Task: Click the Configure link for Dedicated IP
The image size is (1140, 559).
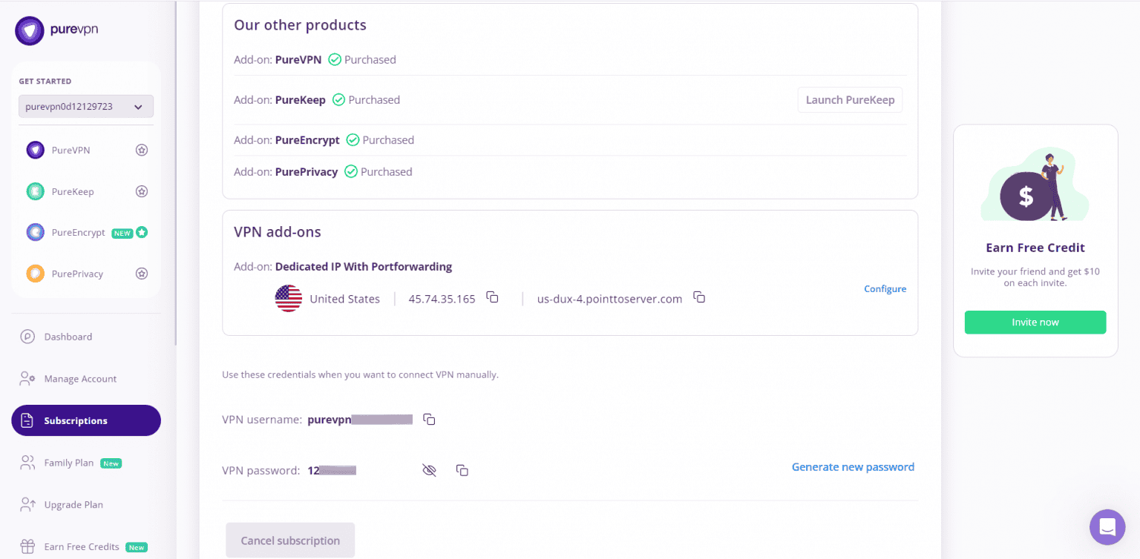Action: (x=885, y=289)
